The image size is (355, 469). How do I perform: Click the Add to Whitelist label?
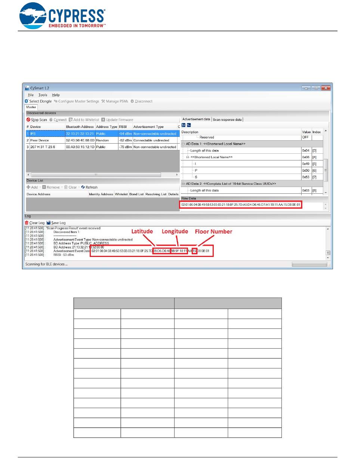[x=86, y=120]
